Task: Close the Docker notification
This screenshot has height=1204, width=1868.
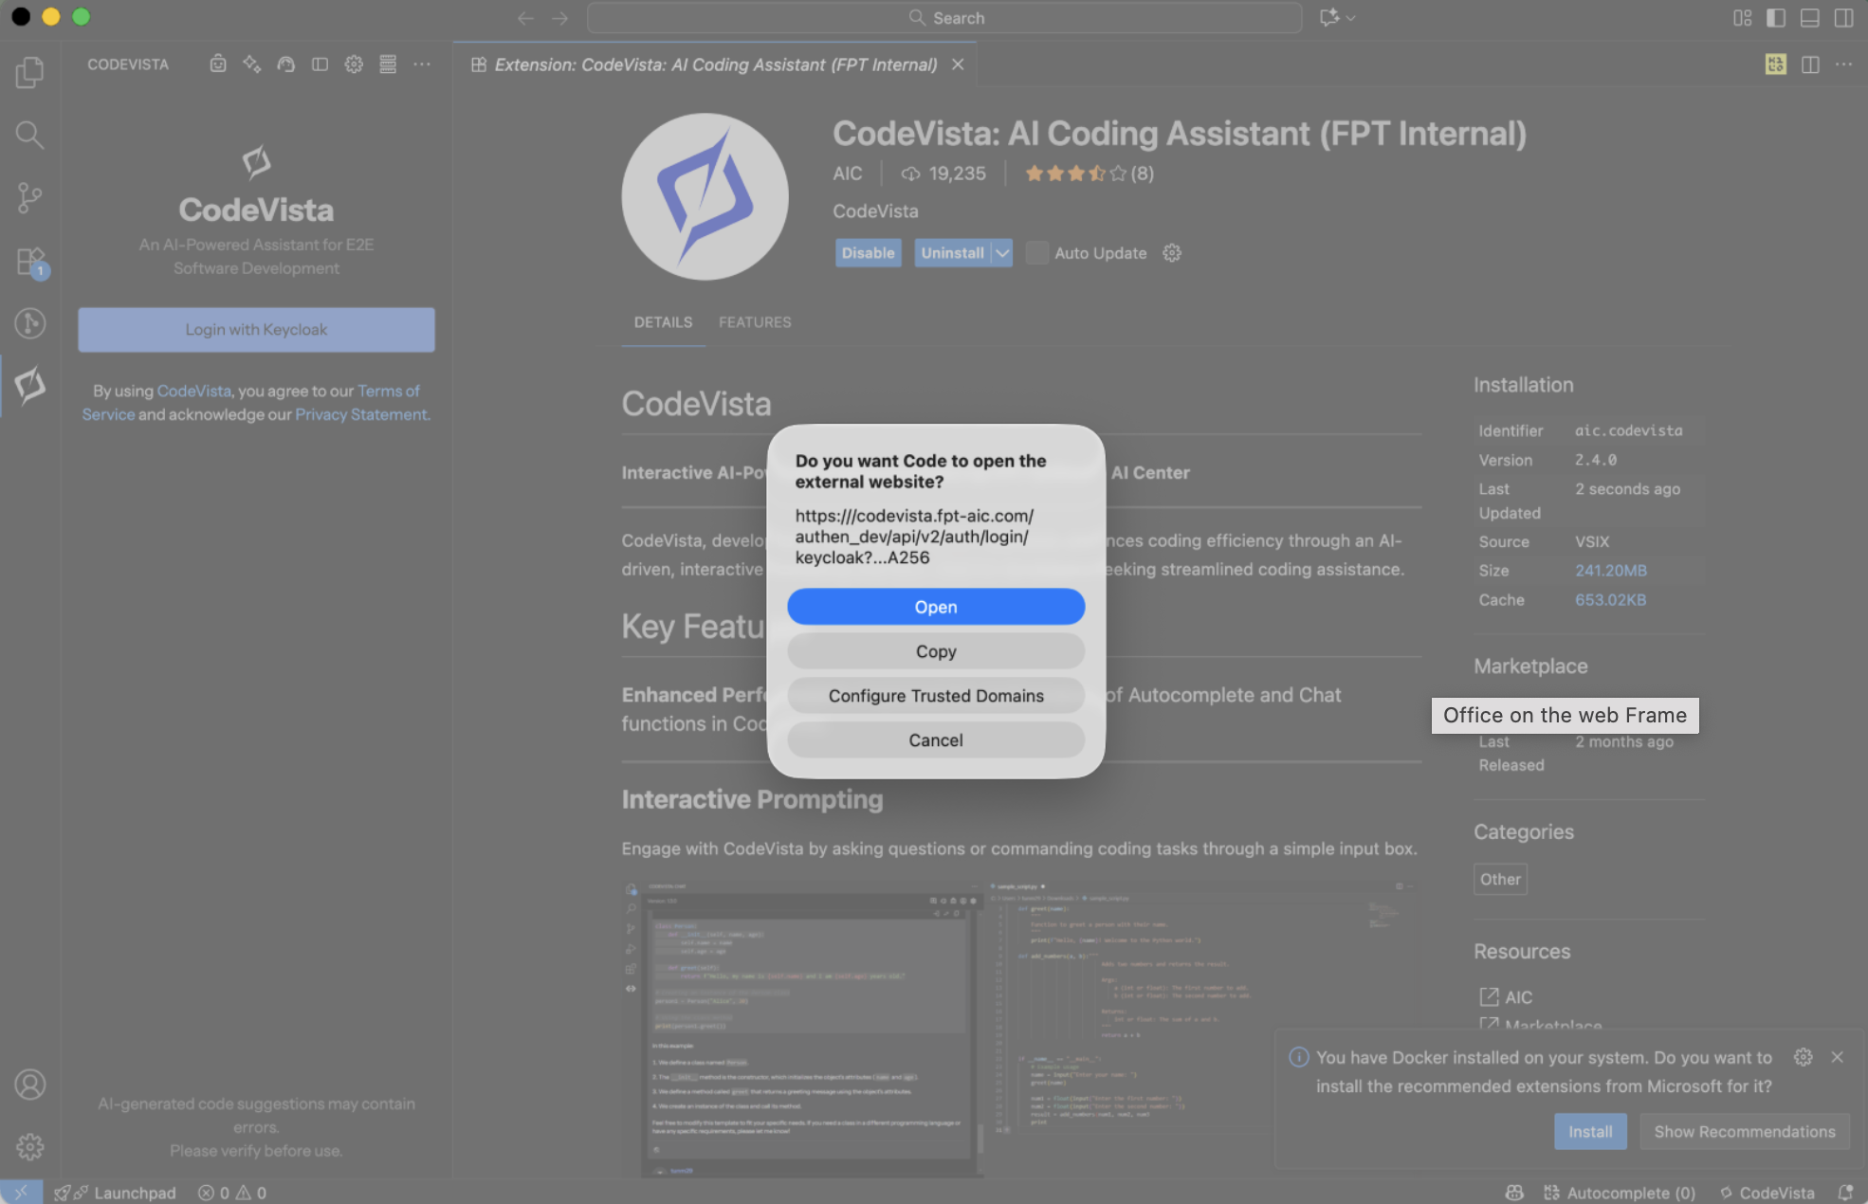Action: pyautogui.click(x=1838, y=1057)
